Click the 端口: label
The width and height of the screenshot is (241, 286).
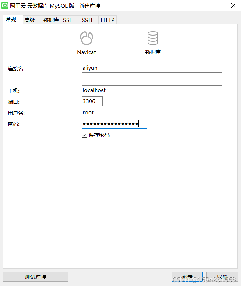(14, 102)
